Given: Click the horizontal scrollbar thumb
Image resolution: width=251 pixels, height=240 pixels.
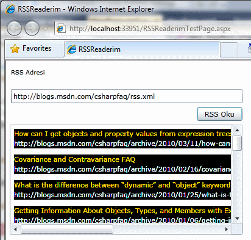Looking at the screenshot, I should tap(67, 229).
